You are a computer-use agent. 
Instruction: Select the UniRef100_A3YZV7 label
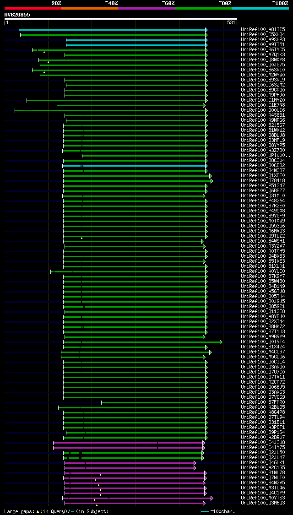point(263,246)
